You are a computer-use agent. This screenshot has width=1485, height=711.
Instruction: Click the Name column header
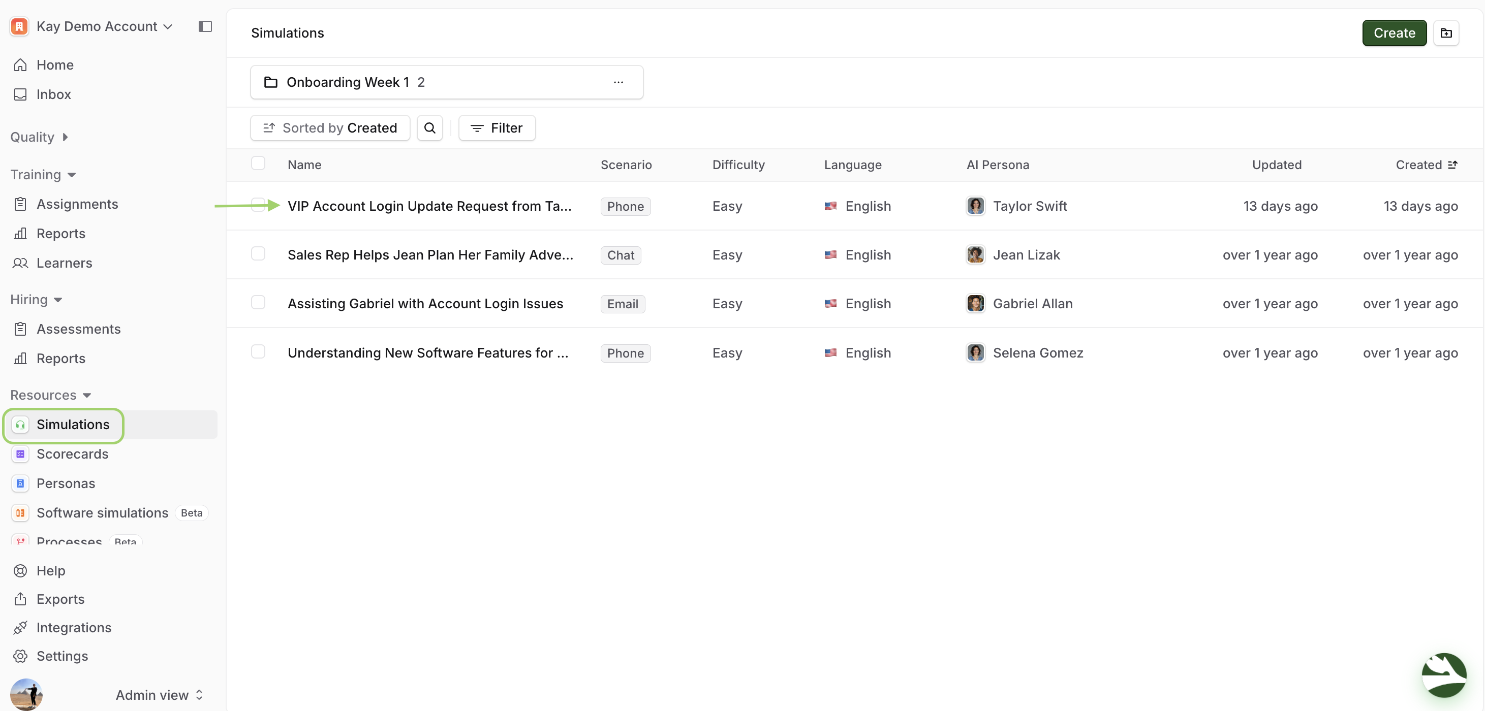pos(304,165)
